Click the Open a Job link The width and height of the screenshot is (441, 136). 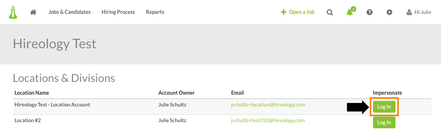pos(301,12)
